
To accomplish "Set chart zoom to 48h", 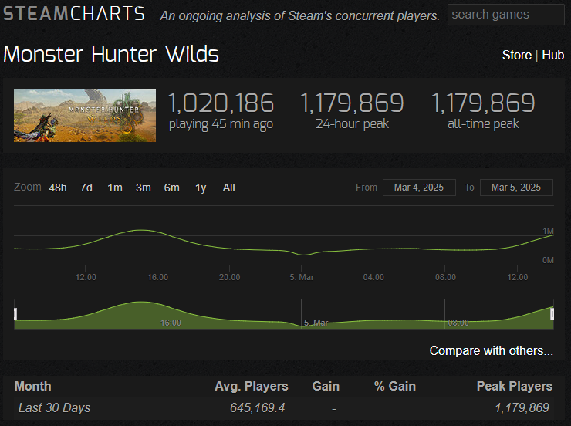I will click(x=58, y=188).
